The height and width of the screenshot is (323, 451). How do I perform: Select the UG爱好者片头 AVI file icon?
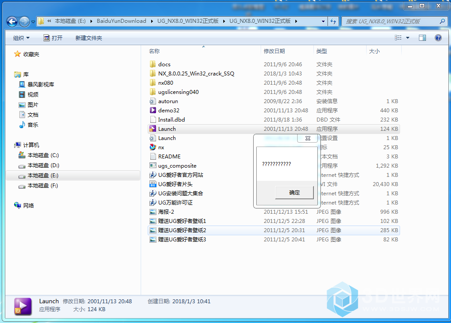click(x=153, y=184)
